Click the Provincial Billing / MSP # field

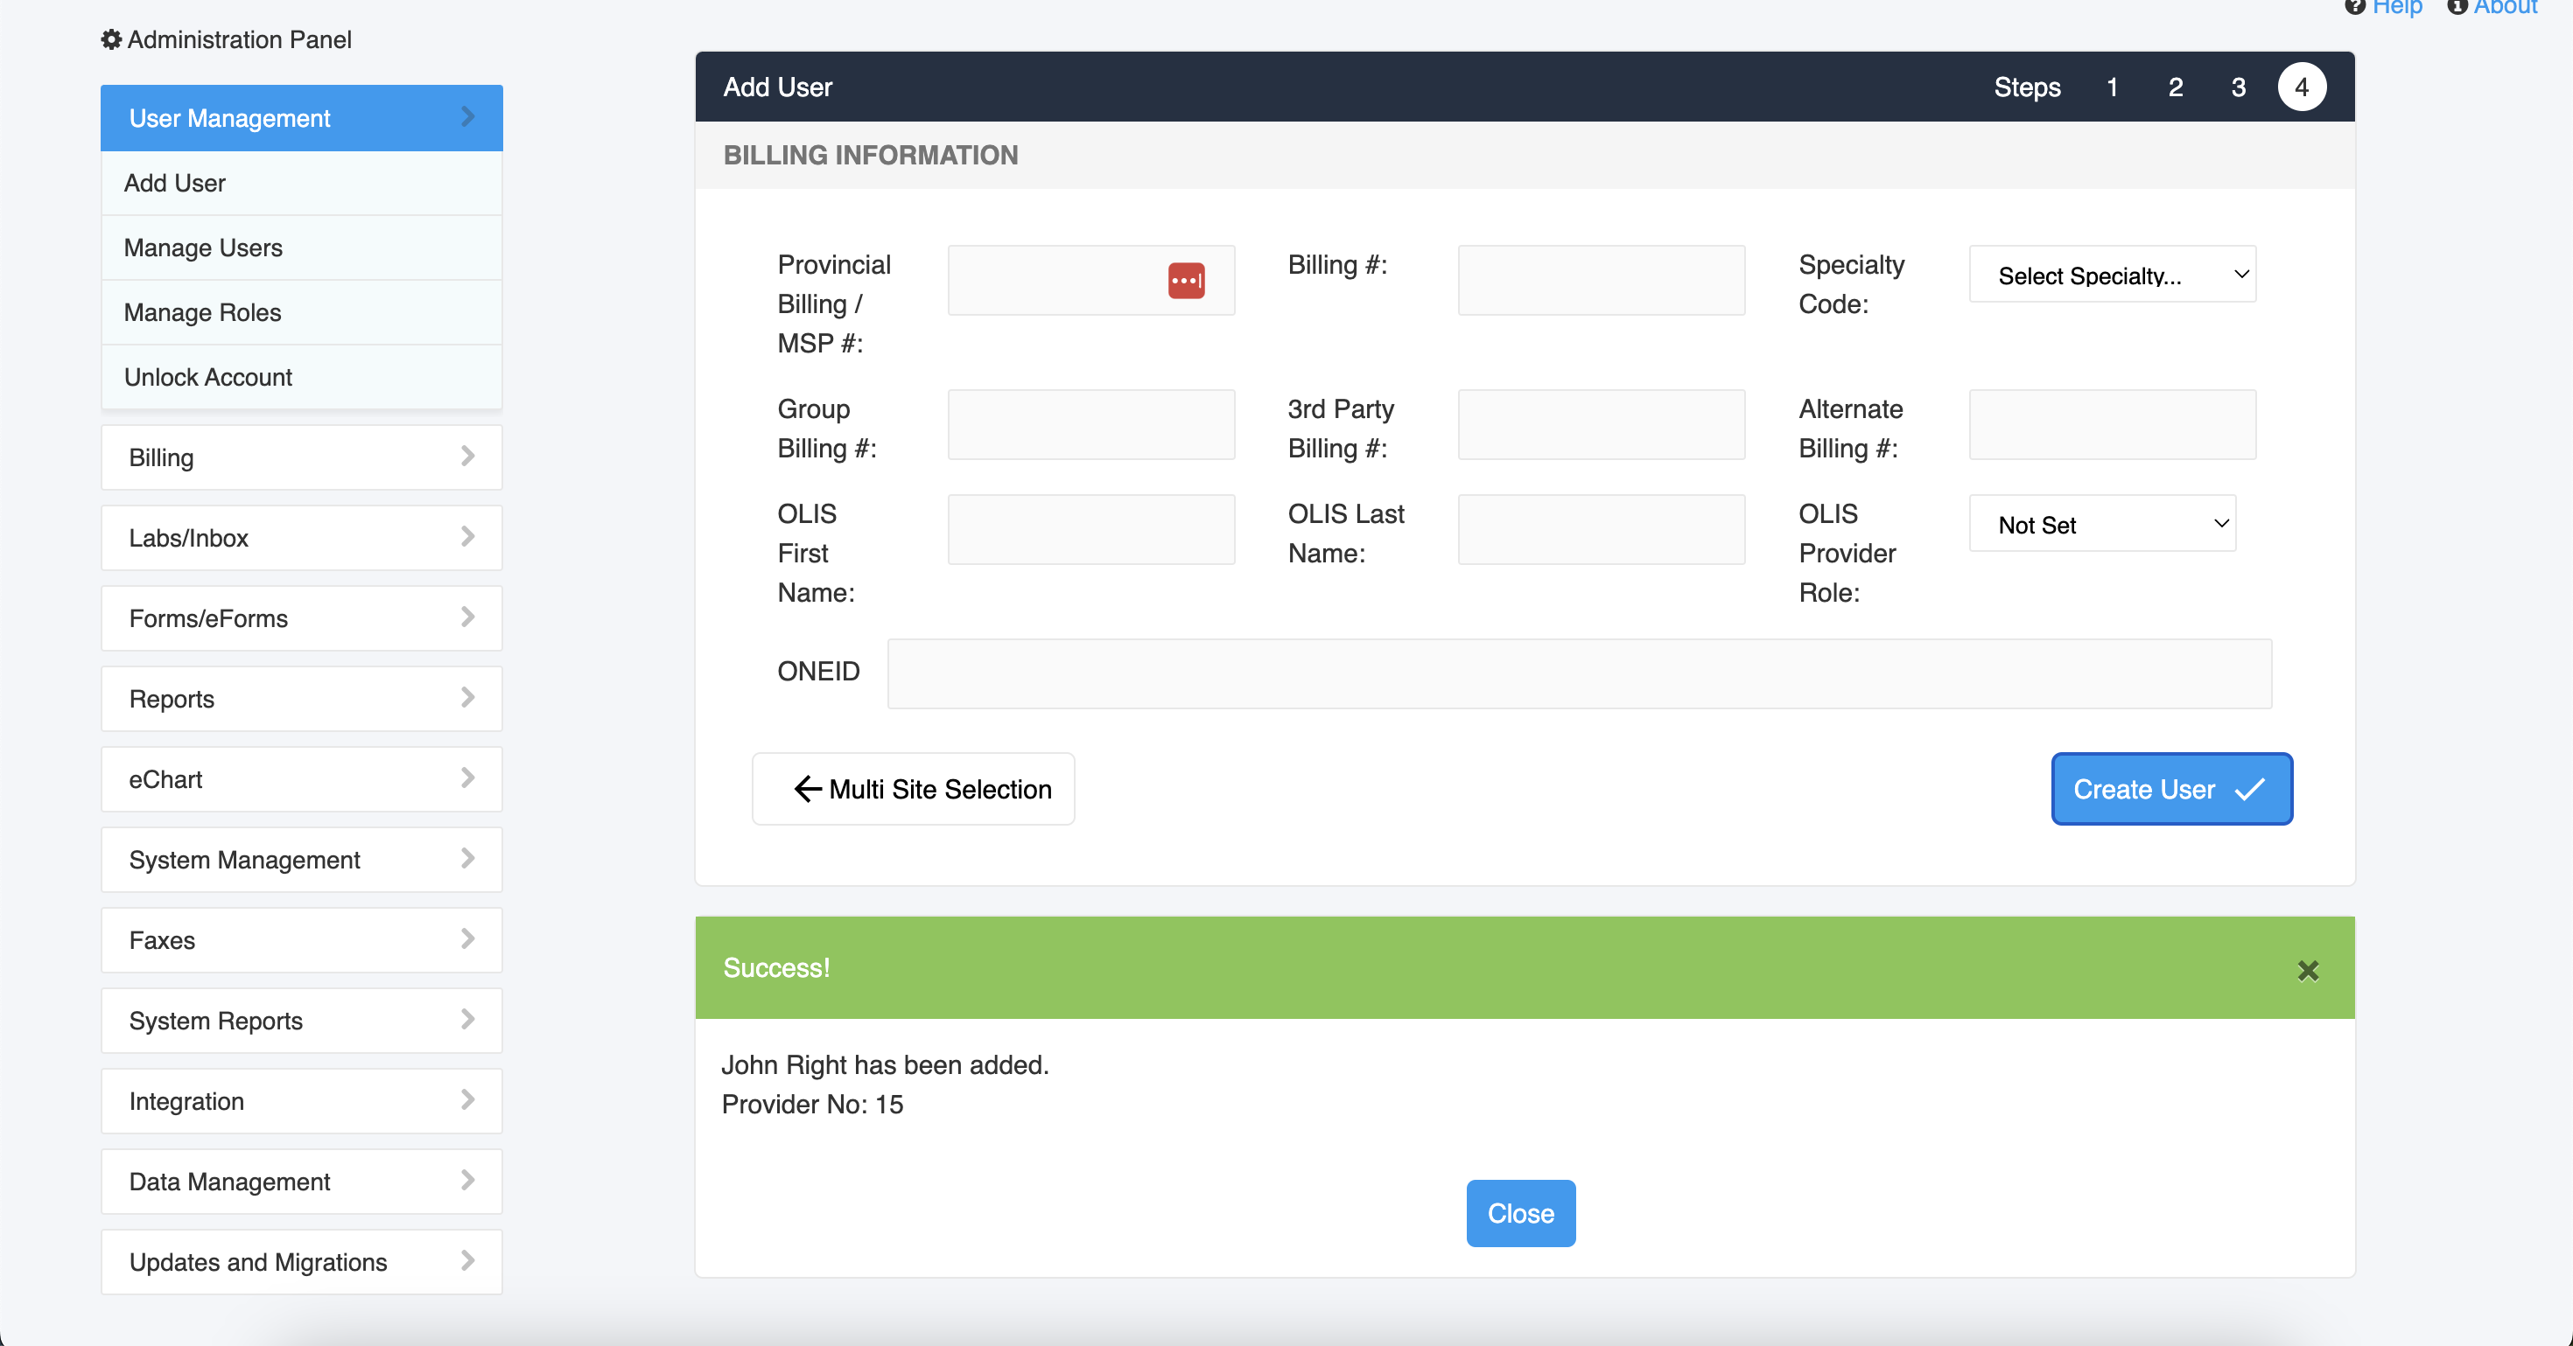pyautogui.click(x=1090, y=281)
